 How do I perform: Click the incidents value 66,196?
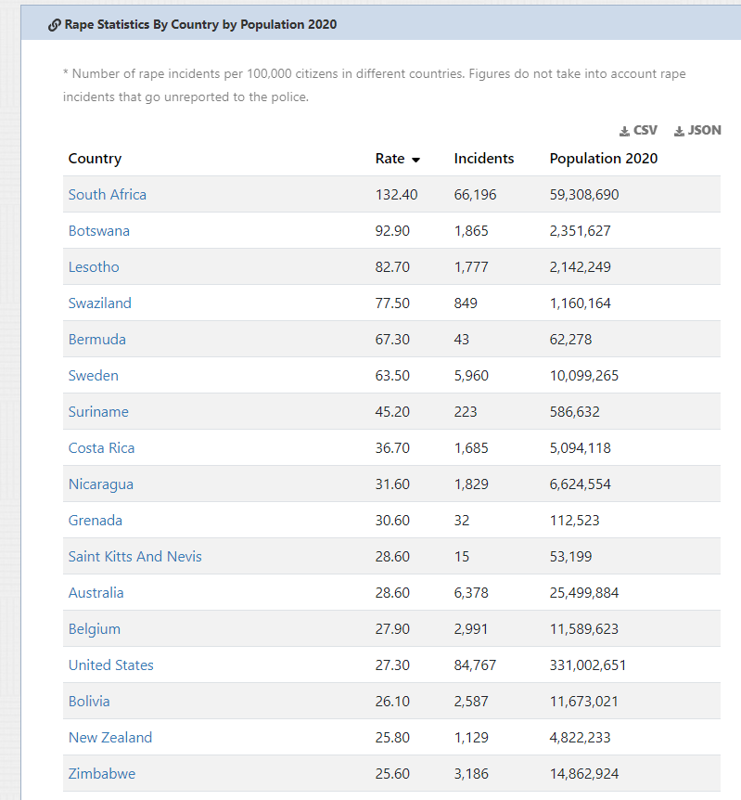click(x=475, y=194)
